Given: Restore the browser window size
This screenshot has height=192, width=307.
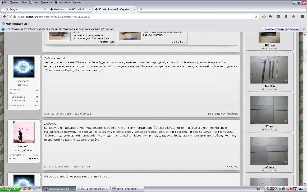Looking at the screenshot, I should 299,2.
